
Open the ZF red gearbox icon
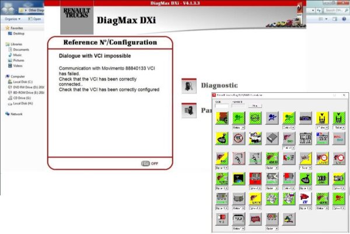coord(305,198)
